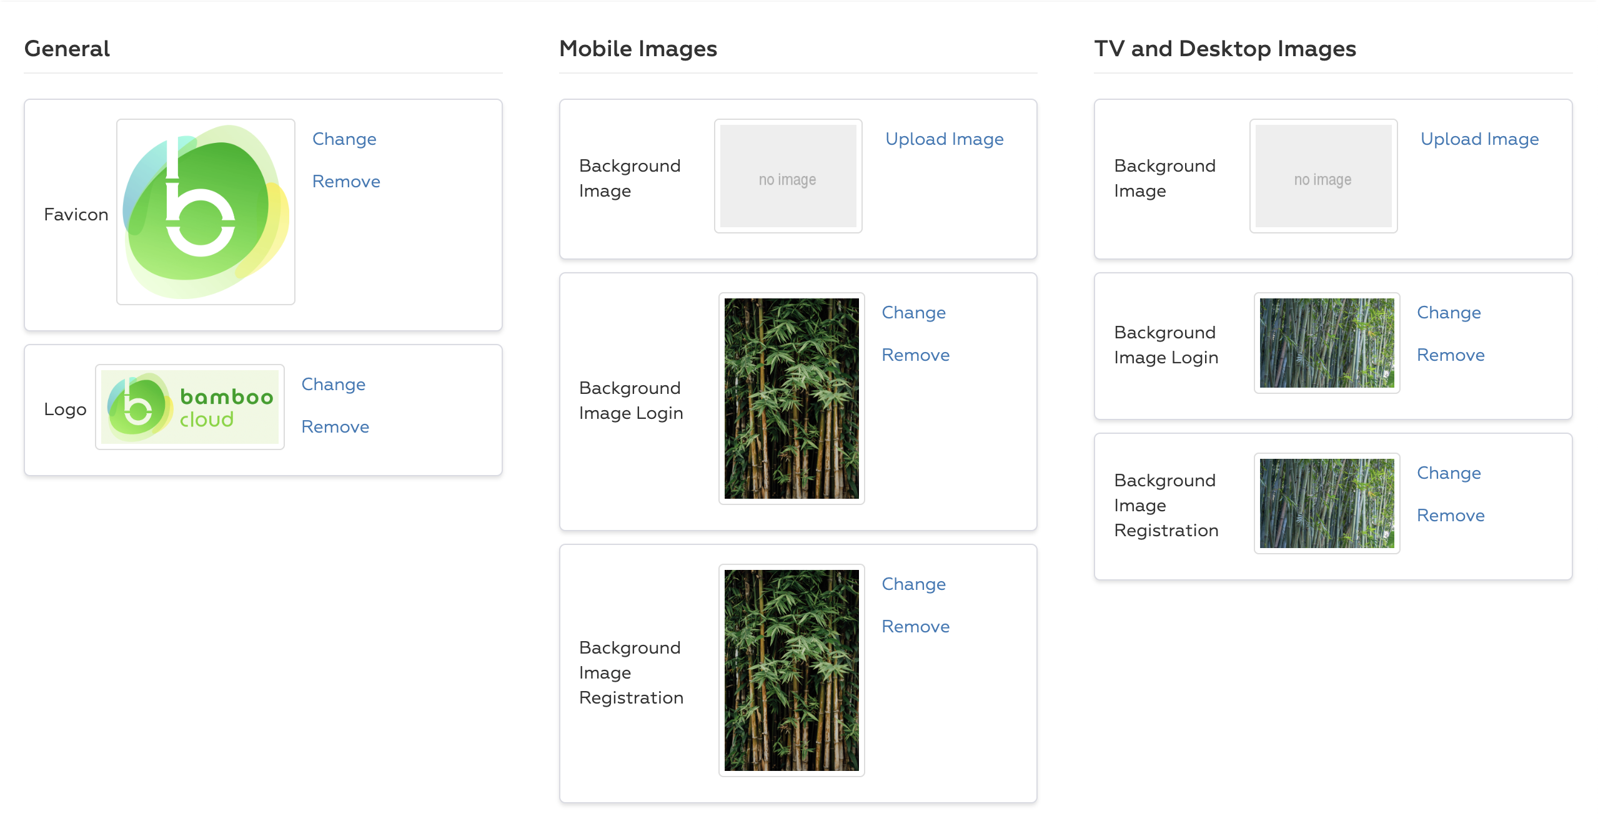Change the Mobile Background Image Registration
Image resolution: width=1598 pixels, height=819 pixels.
pyautogui.click(x=913, y=584)
